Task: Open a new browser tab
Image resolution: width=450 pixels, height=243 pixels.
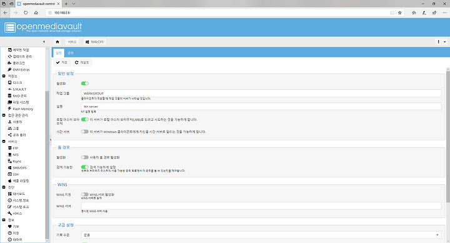Action: point(66,4)
